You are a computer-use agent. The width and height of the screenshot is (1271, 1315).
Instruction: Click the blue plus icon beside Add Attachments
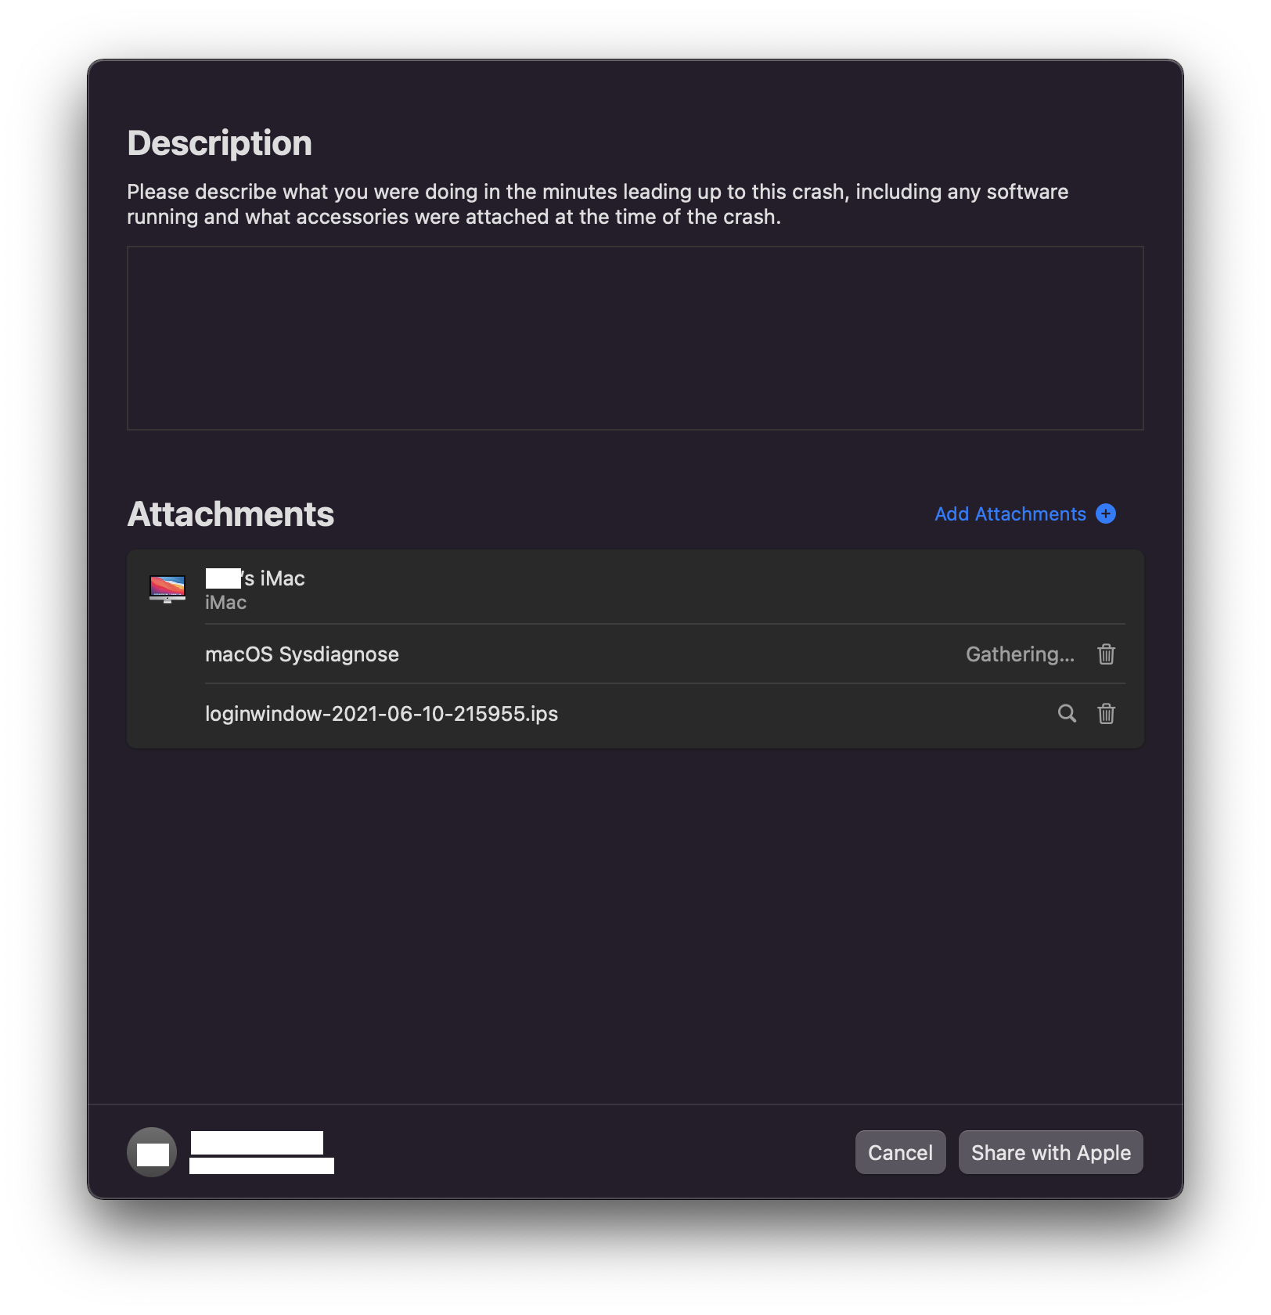pyautogui.click(x=1105, y=513)
